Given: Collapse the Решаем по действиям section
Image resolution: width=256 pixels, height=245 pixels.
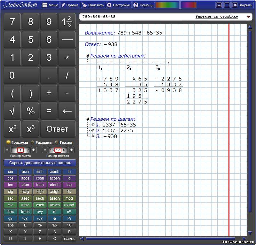Looking at the screenshot, I should pyautogui.click(x=88, y=56).
